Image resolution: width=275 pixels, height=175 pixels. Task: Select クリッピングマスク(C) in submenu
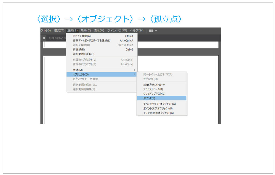tap(162, 94)
